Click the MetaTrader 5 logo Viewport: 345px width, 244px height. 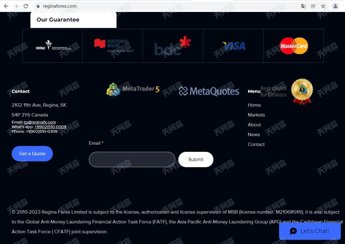coord(133,89)
